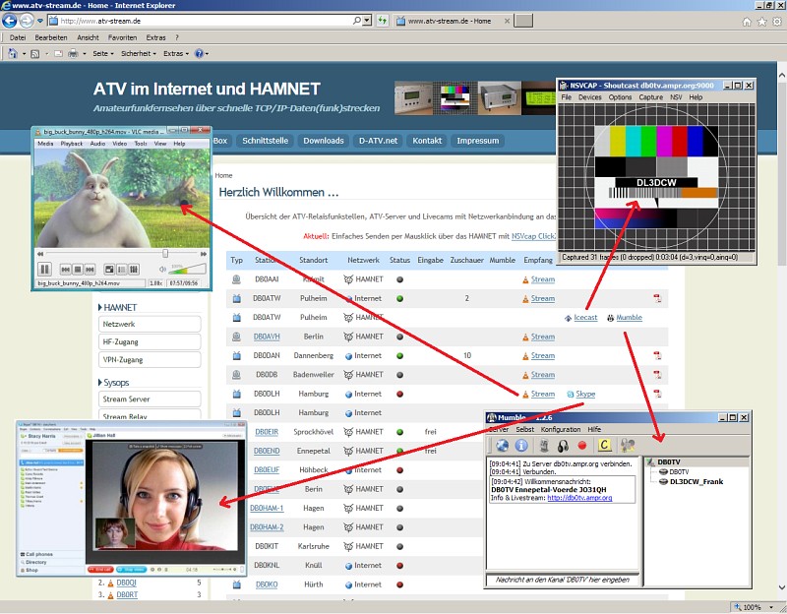Open Mumble server information icon
Image resolution: width=787 pixels, height=614 pixels.
coord(521,446)
